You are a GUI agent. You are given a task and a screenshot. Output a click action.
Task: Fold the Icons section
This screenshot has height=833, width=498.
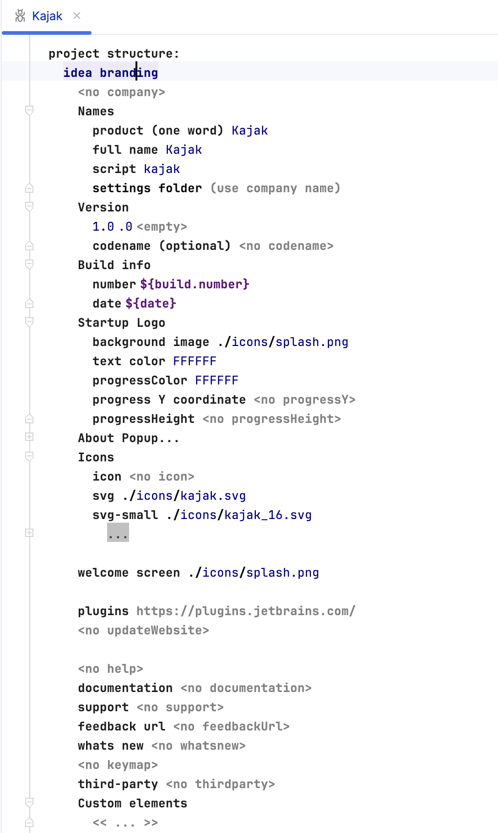pyautogui.click(x=29, y=456)
